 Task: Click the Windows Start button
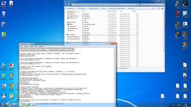(x=3, y=105)
